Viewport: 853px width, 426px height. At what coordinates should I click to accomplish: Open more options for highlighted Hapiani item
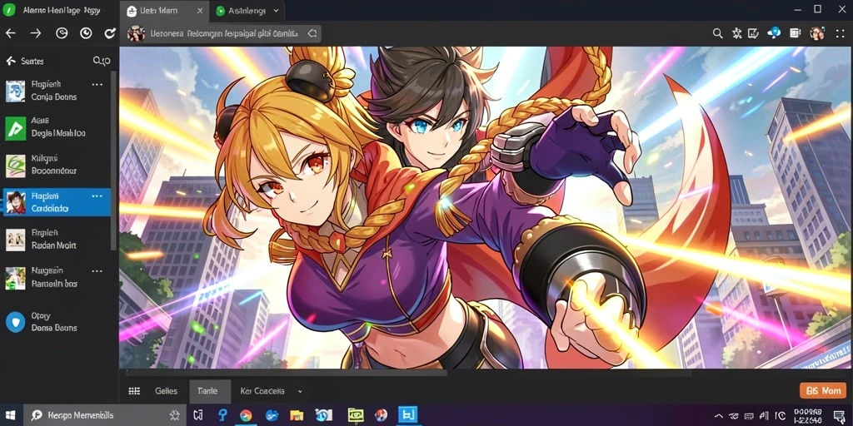tap(97, 196)
